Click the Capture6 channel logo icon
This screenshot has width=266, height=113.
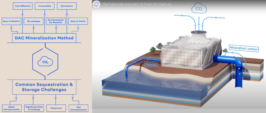[96, 4]
